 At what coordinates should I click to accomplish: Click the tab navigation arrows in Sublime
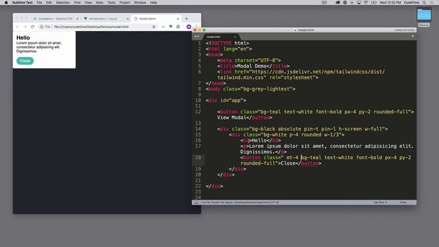(197, 36)
